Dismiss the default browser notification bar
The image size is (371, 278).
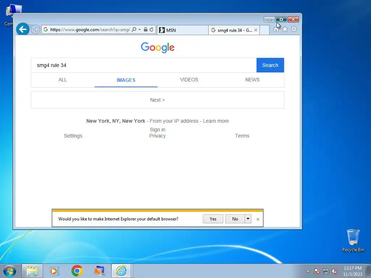coord(258,219)
